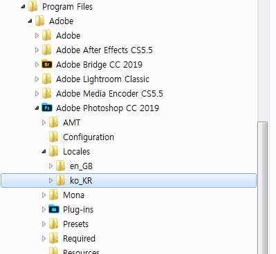Viewport: 276px width, 254px height.
Task: Select the AMT folder label
Action: click(71, 122)
